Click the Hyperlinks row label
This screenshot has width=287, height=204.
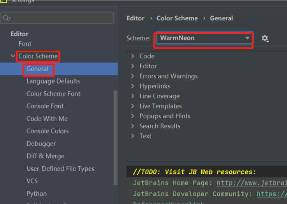tap(155, 86)
